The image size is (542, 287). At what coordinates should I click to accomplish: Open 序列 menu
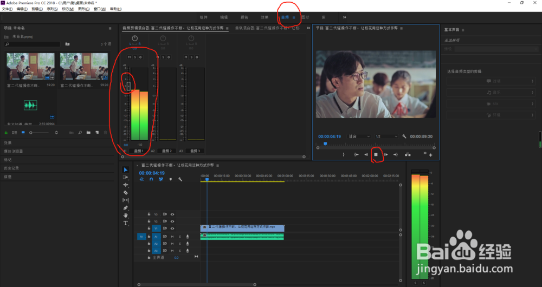pyautogui.click(x=52, y=9)
